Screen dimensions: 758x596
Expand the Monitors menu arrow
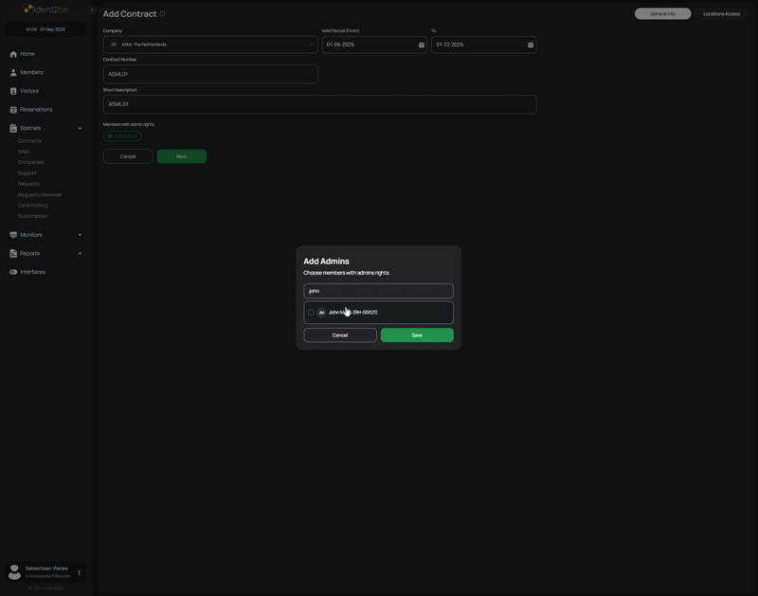[80, 235]
